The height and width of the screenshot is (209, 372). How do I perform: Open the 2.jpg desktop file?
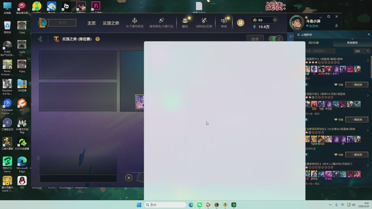point(22,27)
